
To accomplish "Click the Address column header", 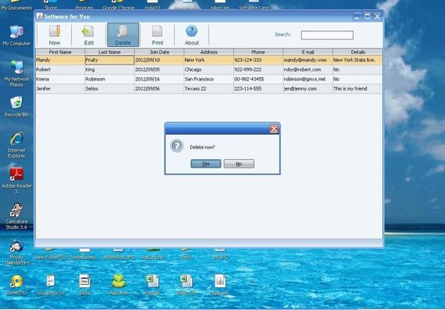I will point(209,52).
